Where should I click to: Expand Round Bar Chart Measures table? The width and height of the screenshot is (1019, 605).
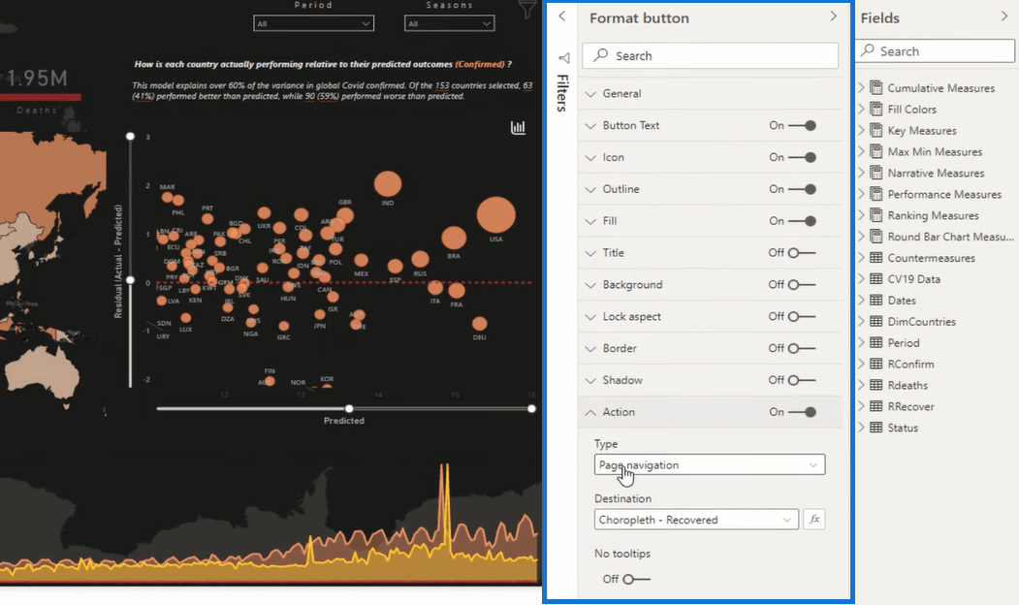(862, 237)
